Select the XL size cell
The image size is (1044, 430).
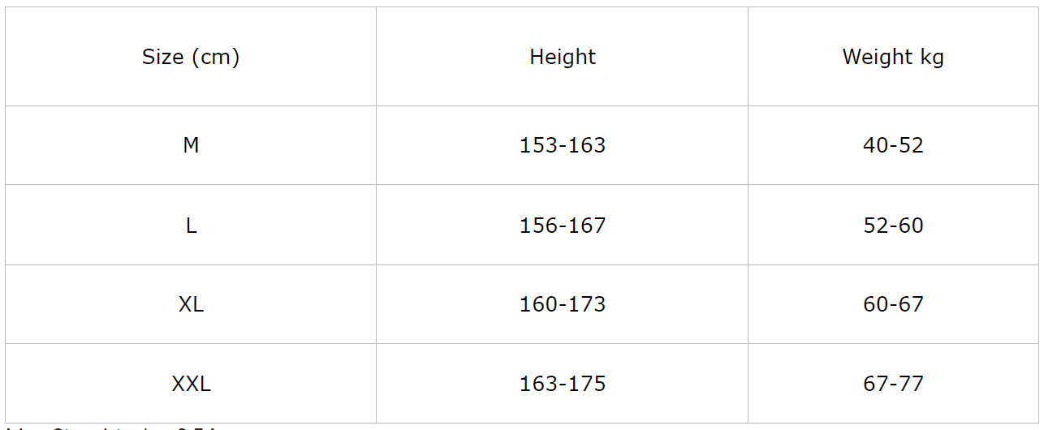(x=191, y=304)
